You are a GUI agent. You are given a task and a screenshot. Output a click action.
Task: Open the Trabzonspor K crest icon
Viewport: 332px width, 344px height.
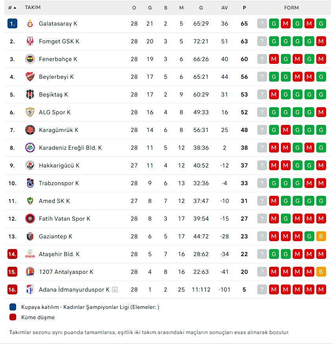point(30,183)
